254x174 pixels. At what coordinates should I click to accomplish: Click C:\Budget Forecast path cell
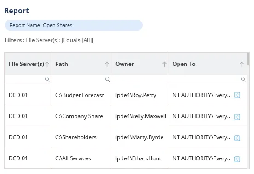[x=81, y=95]
